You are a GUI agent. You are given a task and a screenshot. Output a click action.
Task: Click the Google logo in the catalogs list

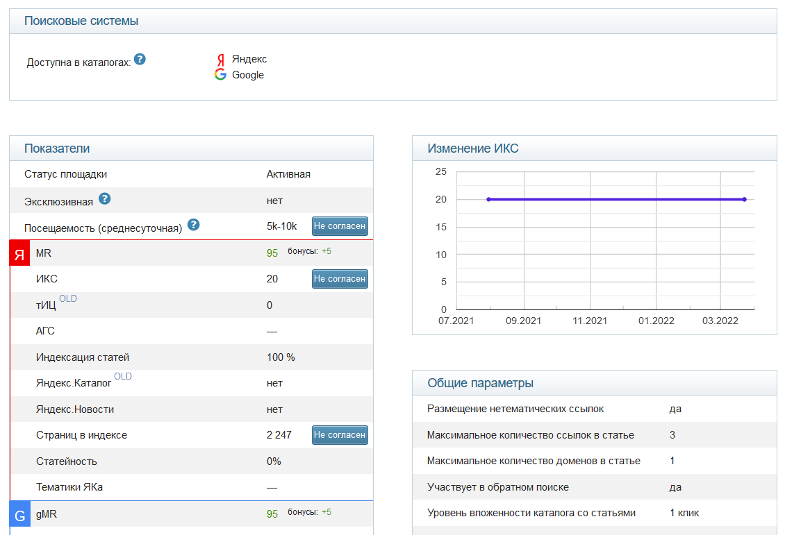pos(220,75)
